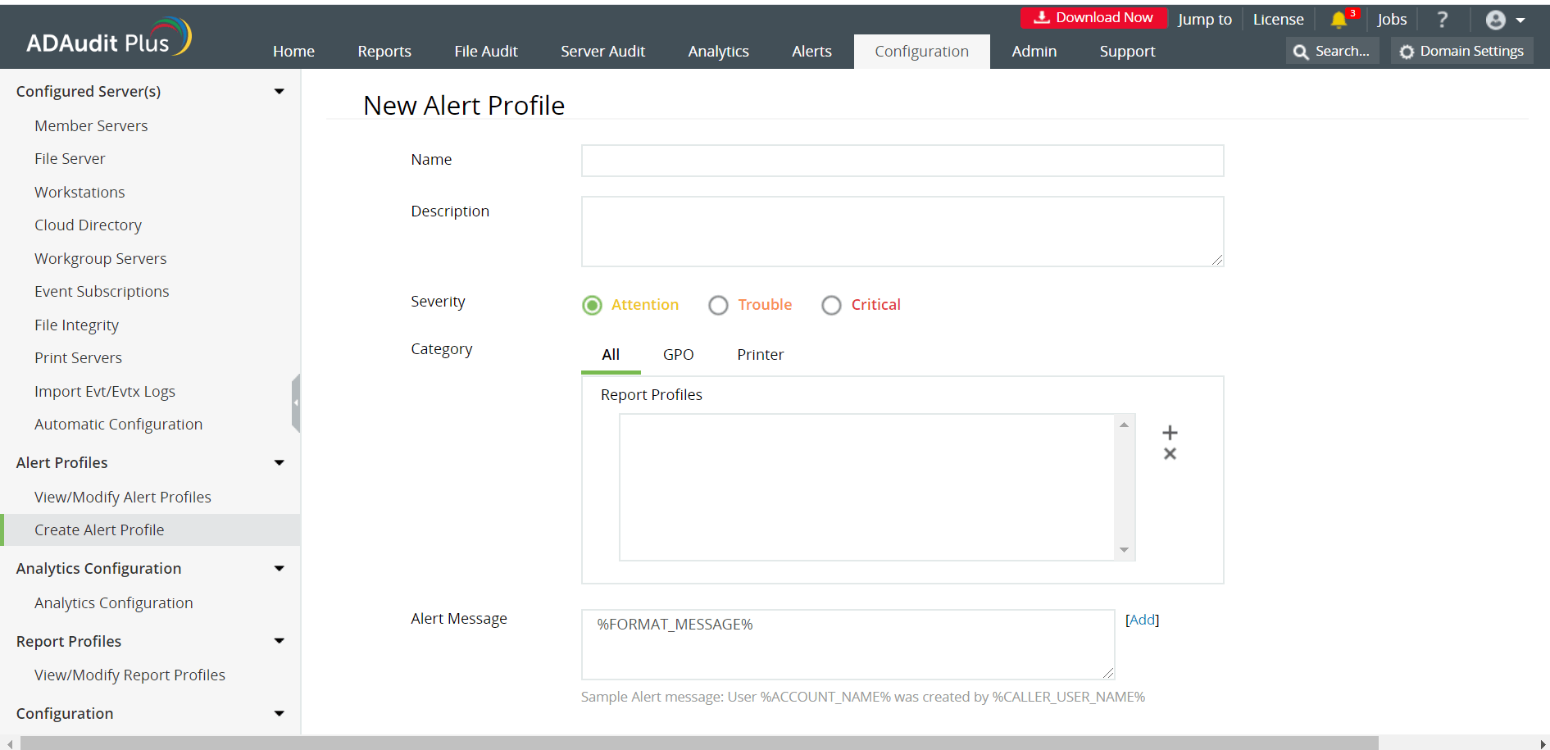Open the Admin menu

click(1034, 51)
